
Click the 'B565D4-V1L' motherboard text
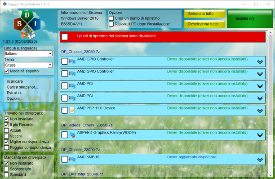click(72, 24)
